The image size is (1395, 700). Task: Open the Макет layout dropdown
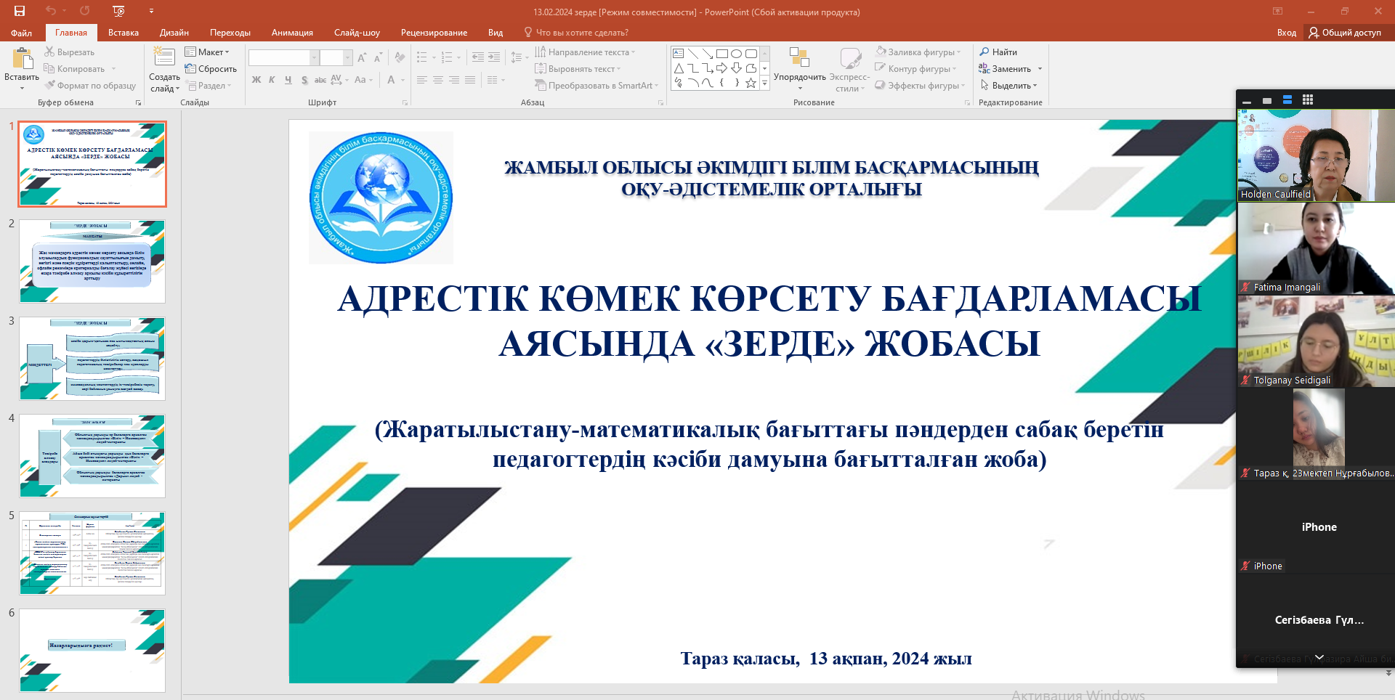(x=207, y=52)
